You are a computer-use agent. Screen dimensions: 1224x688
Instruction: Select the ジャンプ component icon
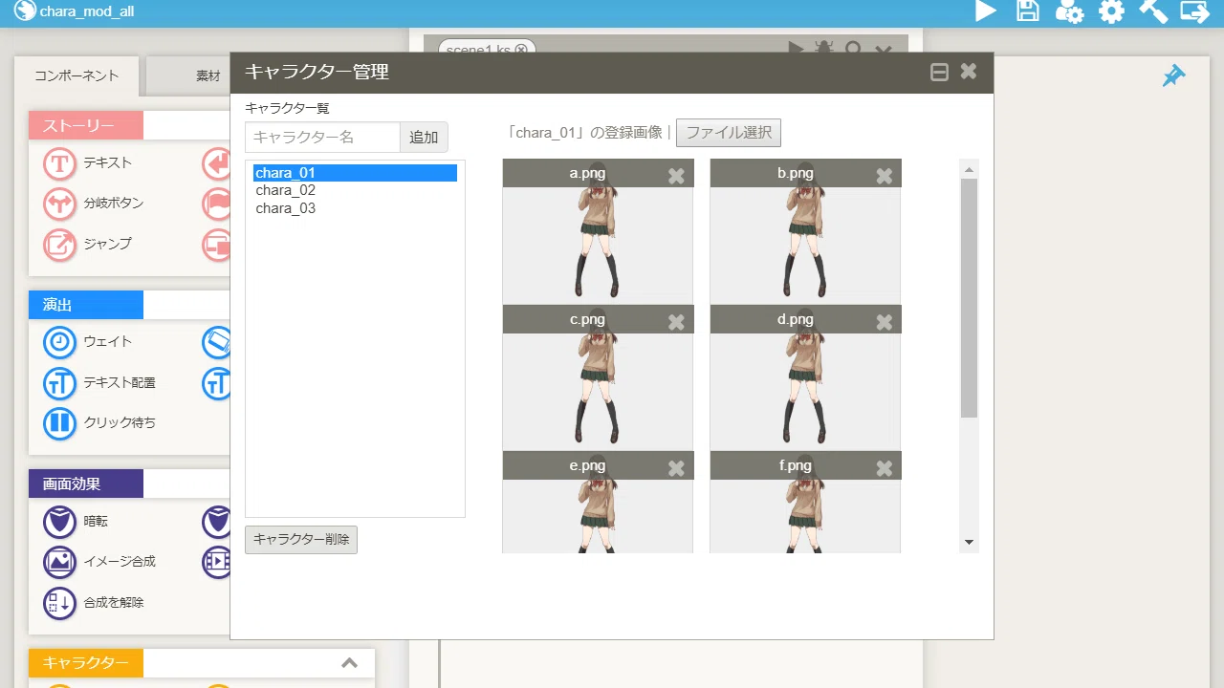(x=59, y=245)
